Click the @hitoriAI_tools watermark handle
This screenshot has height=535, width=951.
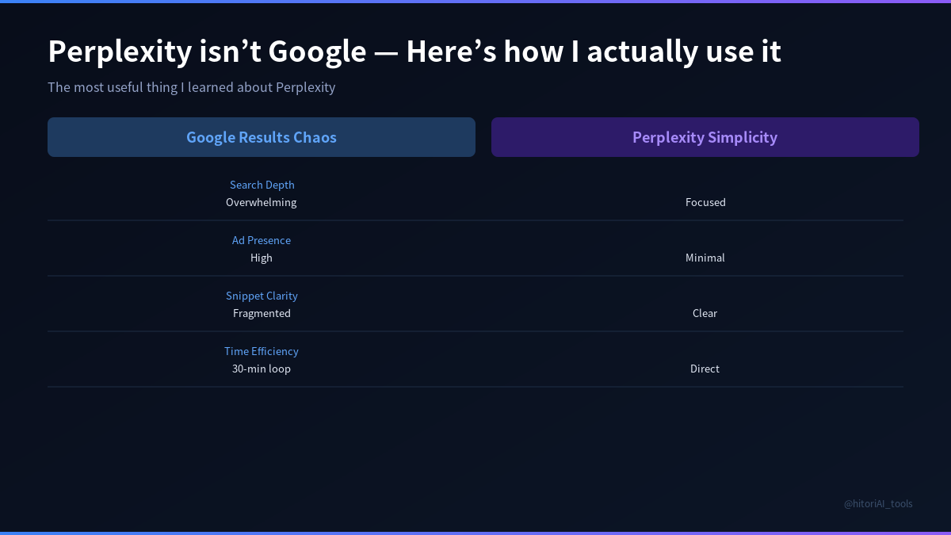(878, 503)
